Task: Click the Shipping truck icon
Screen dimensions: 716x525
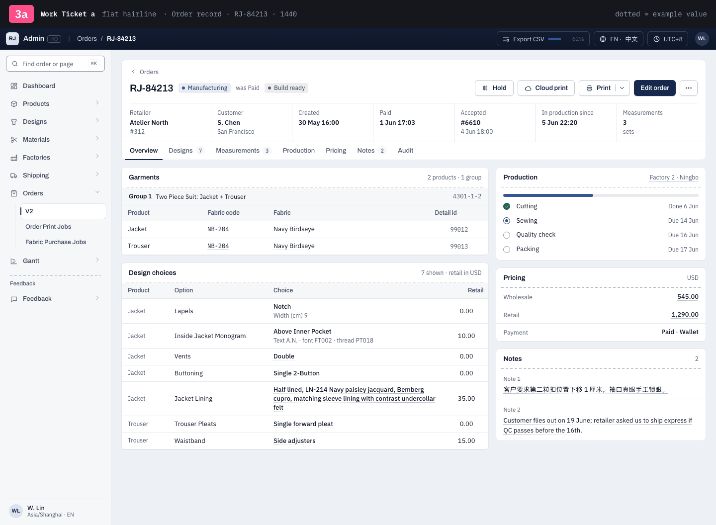Action: pos(14,175)
